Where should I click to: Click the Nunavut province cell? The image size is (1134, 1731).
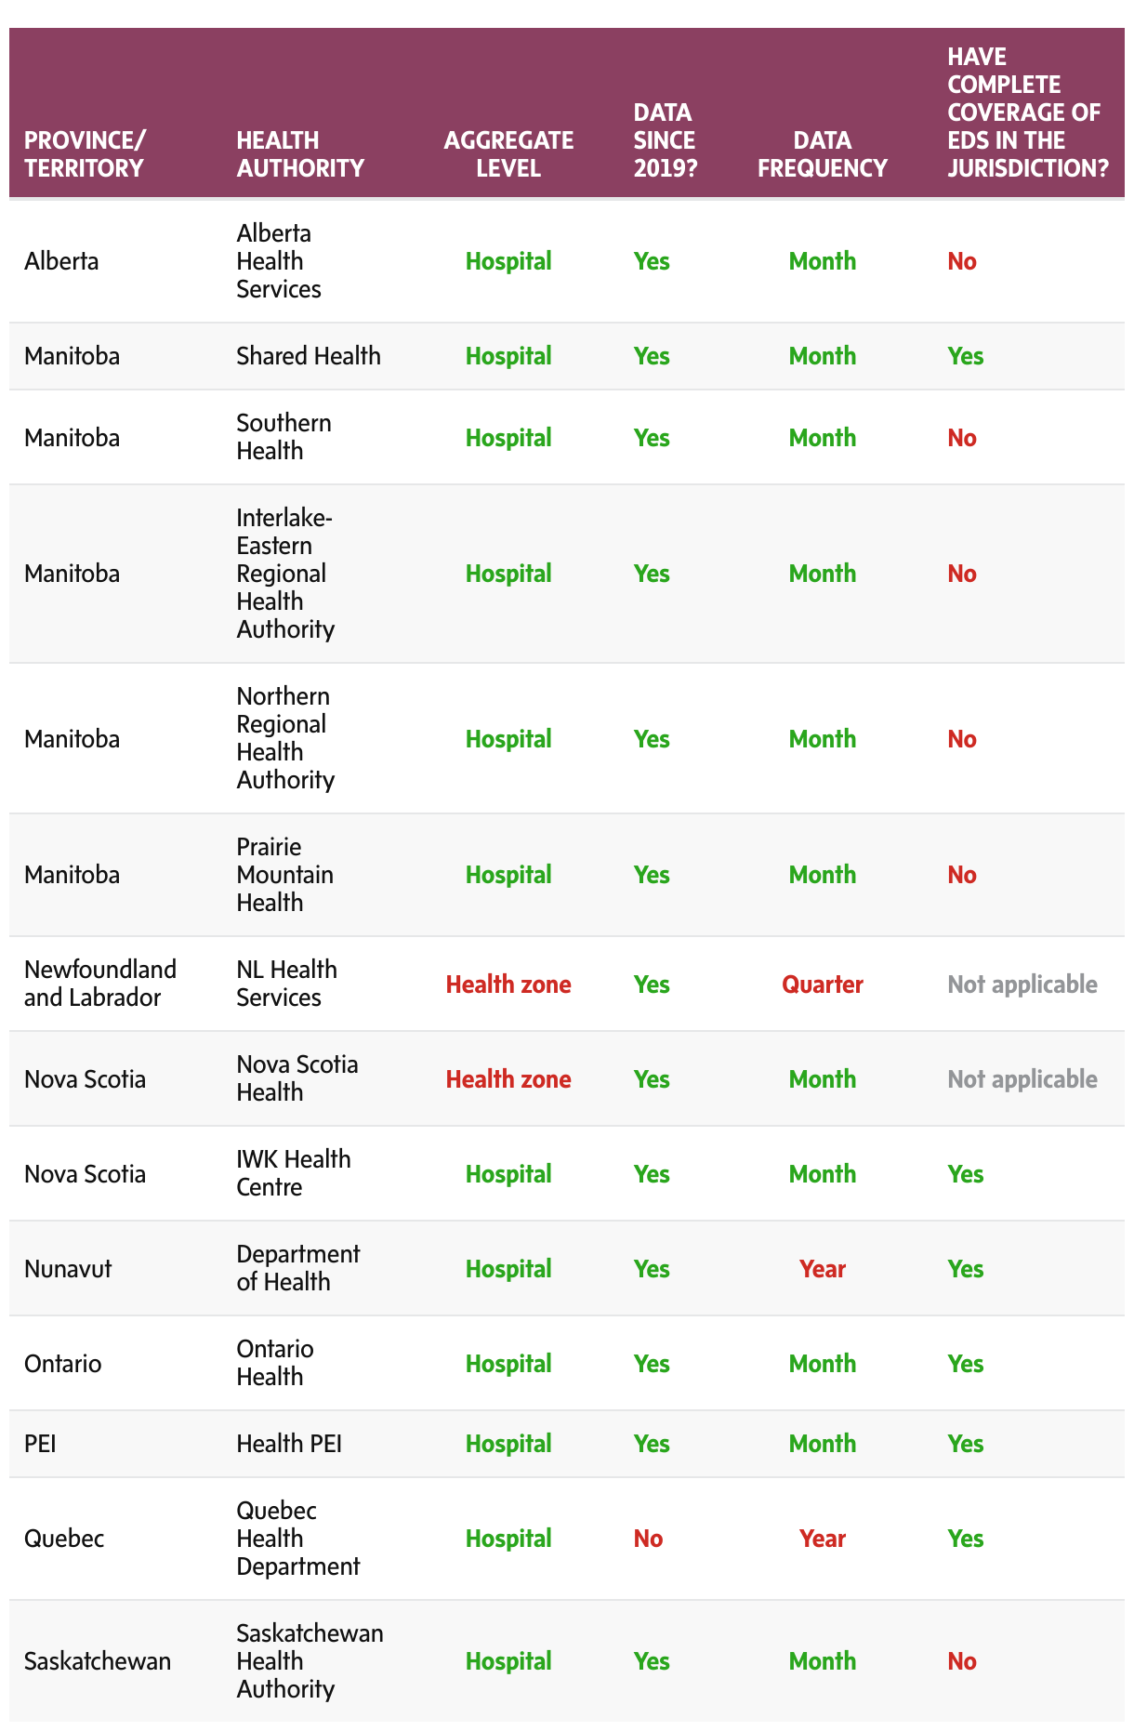tap(68, 1269)
